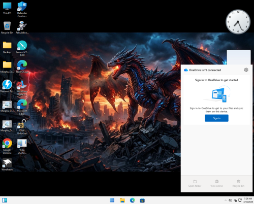Select the Google Chrome desktop shortcut
The height and width of the screenshot is (204, 254).
click(x=7, y=146)
